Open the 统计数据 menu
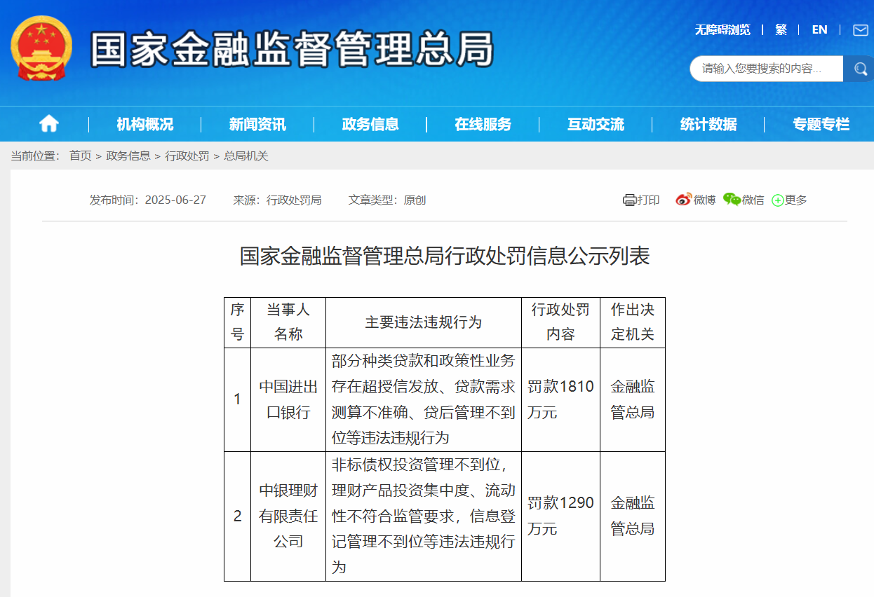874x597 pixels. pos(708,125)
